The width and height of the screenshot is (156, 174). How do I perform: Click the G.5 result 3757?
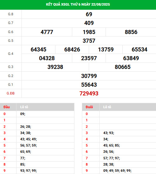click(89, 41)
